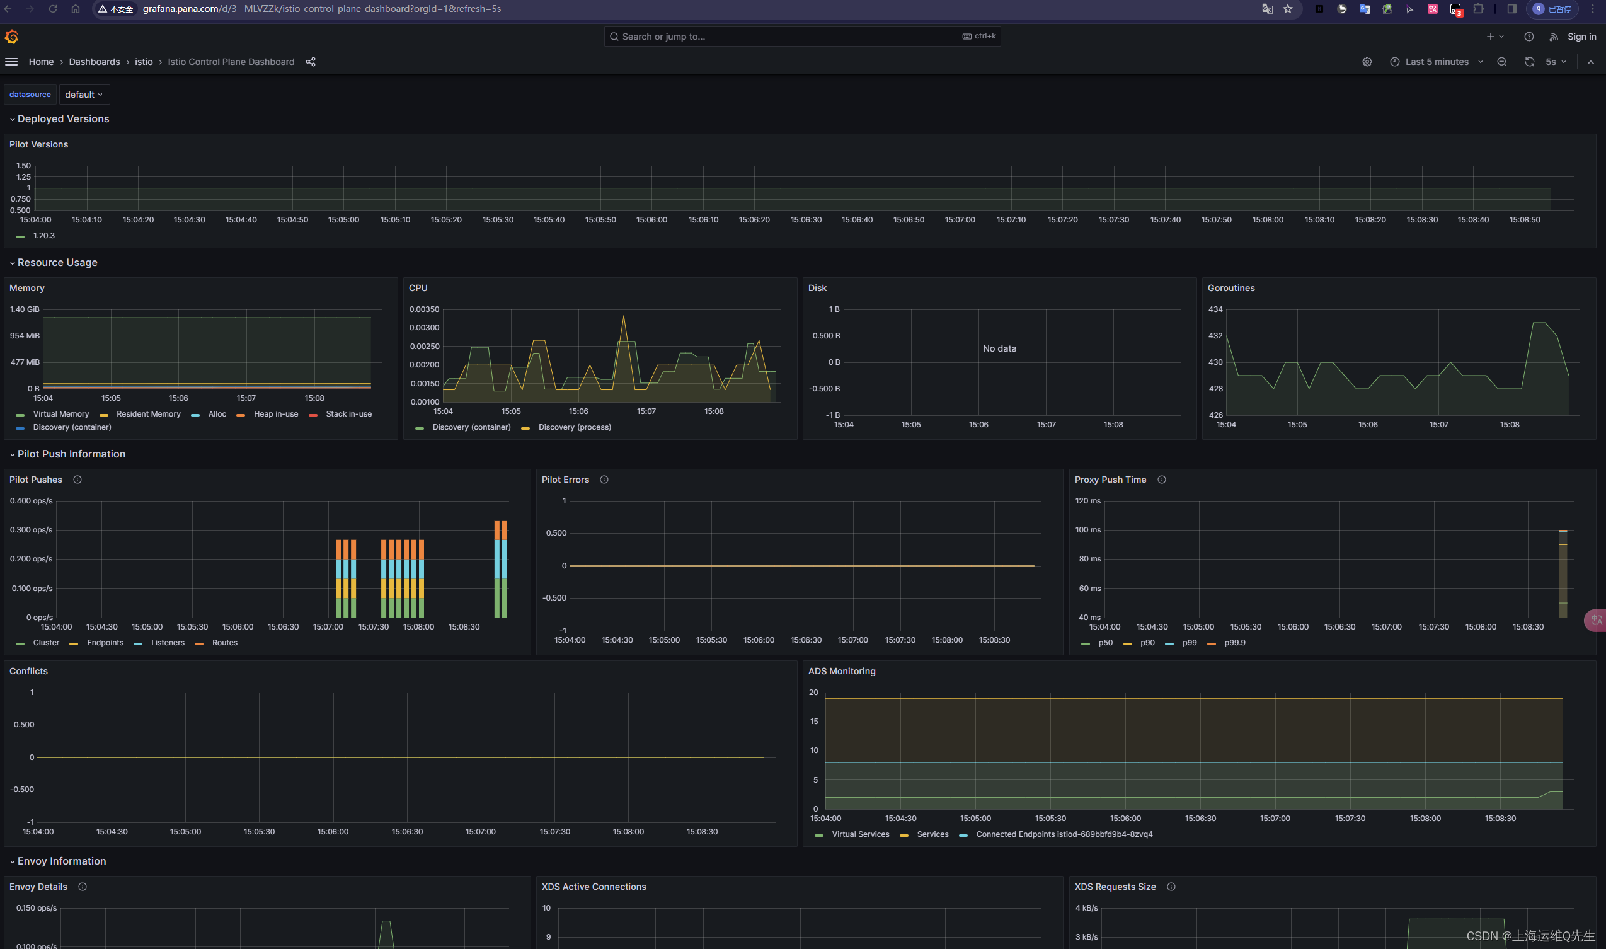Viewport: 1606px width, 949px height.
Task: Open the istio folder breadcrumb
Action: 144,62
